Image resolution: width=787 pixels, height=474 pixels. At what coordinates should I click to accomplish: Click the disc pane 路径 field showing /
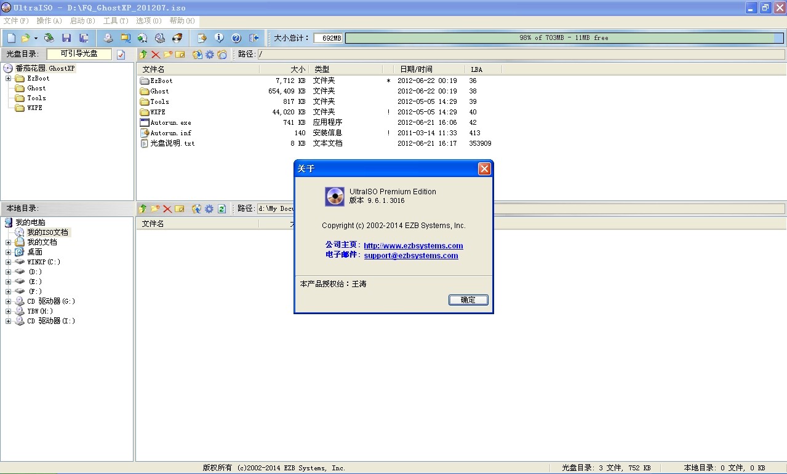click(x=521, y=55)
